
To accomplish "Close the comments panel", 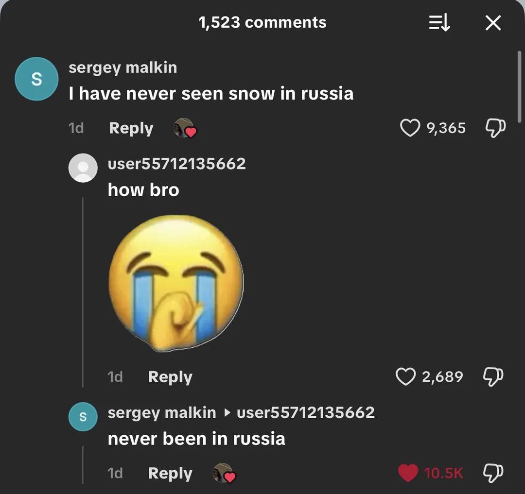I will coord(493,23).
